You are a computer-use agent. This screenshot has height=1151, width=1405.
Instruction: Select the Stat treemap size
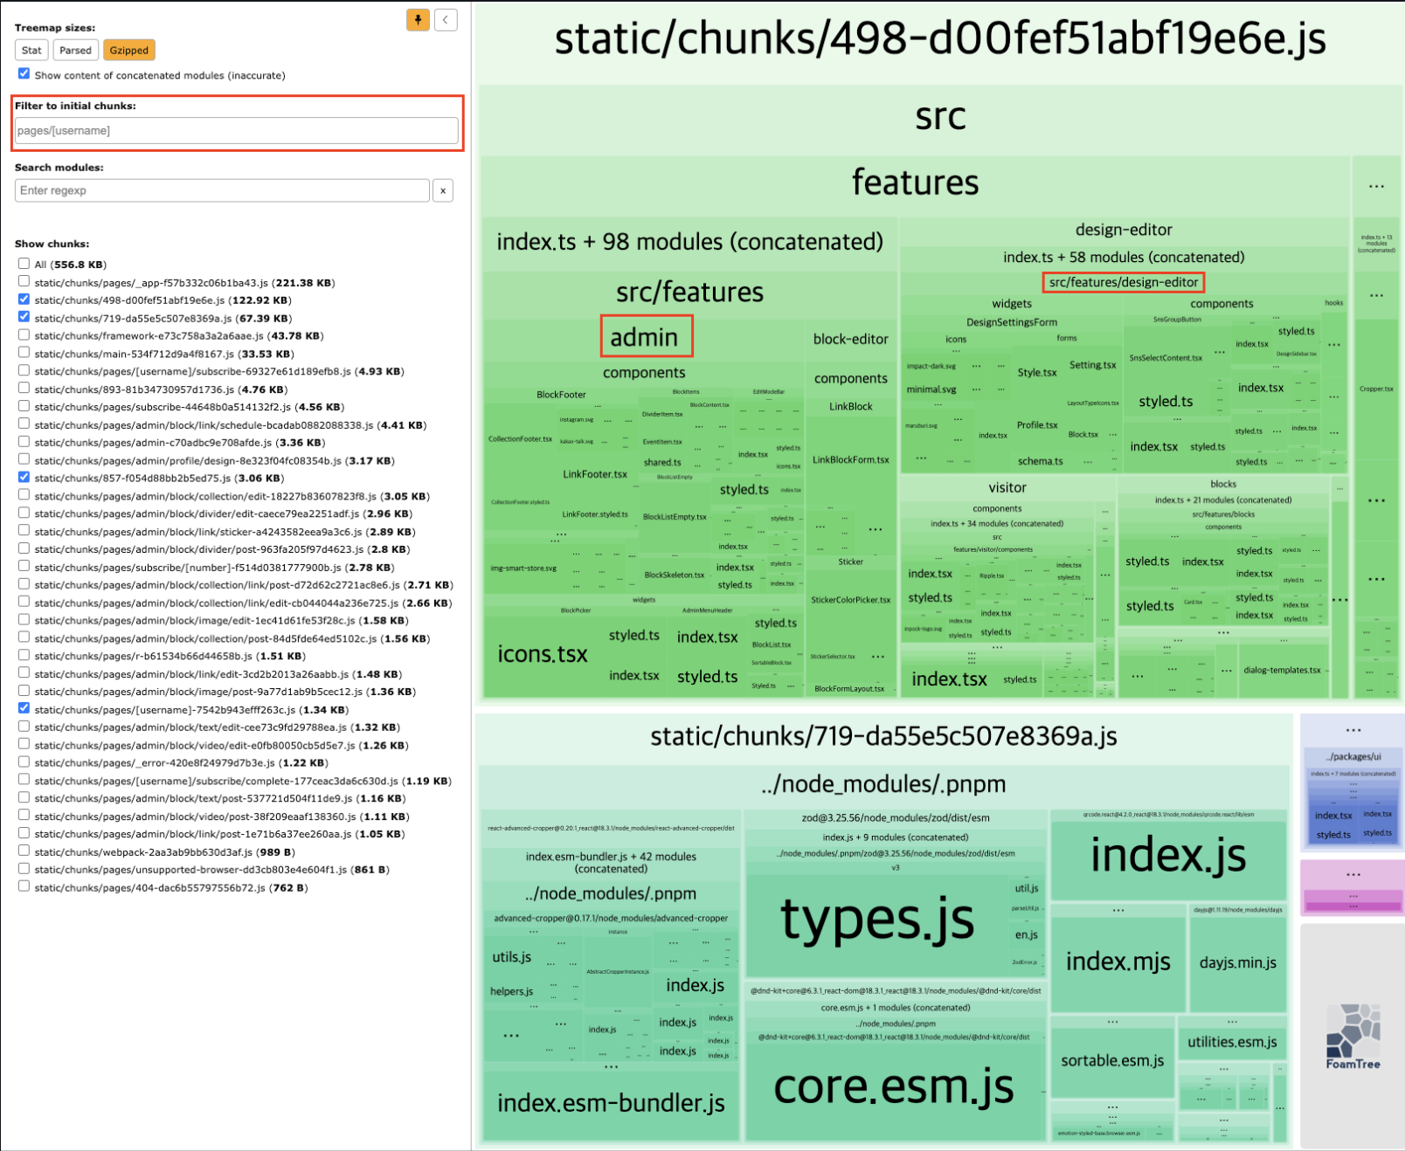[31, 51]
